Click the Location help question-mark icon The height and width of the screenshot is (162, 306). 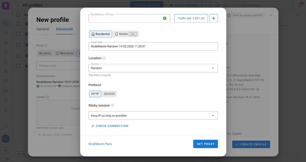(104, 58)
